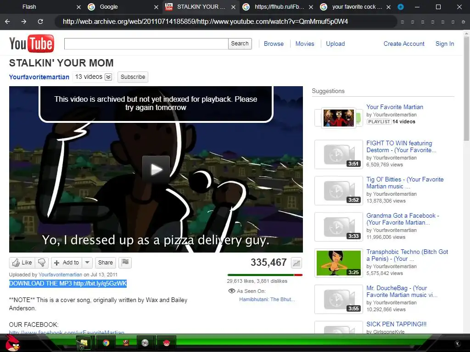Click the YouTube logo

click(x=32, y=44)
